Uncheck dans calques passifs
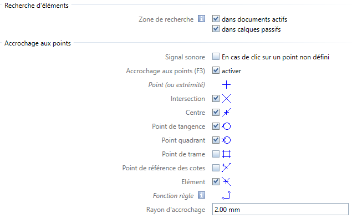The width and height of the screenshot is (352, 218). tap(216, 29)
